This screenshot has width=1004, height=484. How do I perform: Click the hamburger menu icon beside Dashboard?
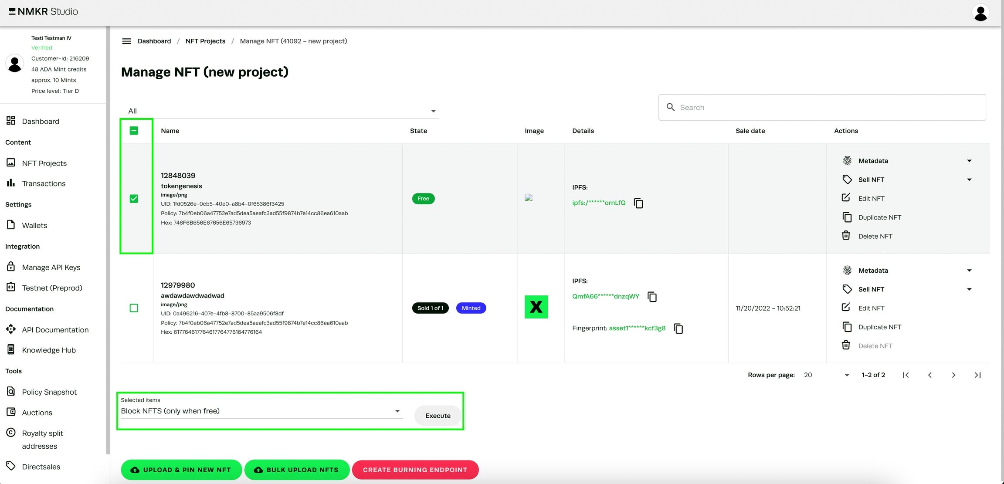coord(126,41)
